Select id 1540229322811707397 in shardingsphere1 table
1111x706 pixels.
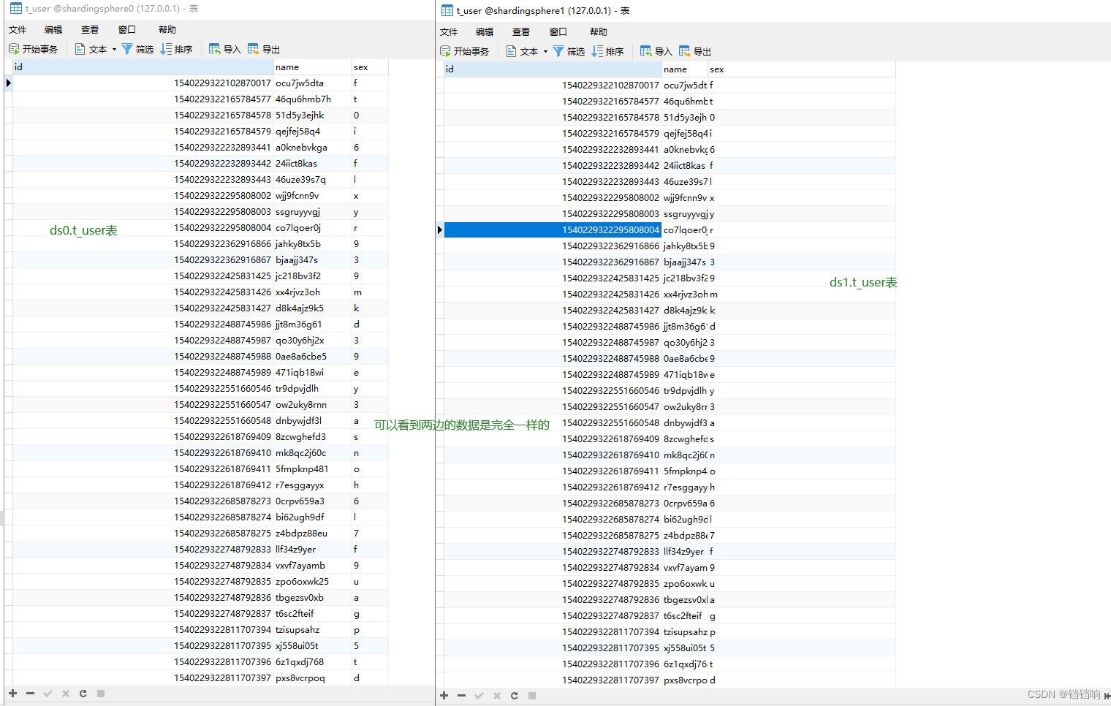[553, 680]
